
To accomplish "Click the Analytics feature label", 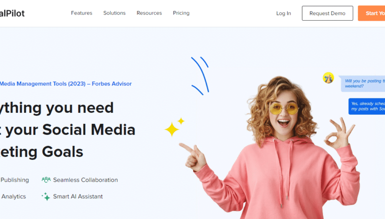I will (13, 196).
